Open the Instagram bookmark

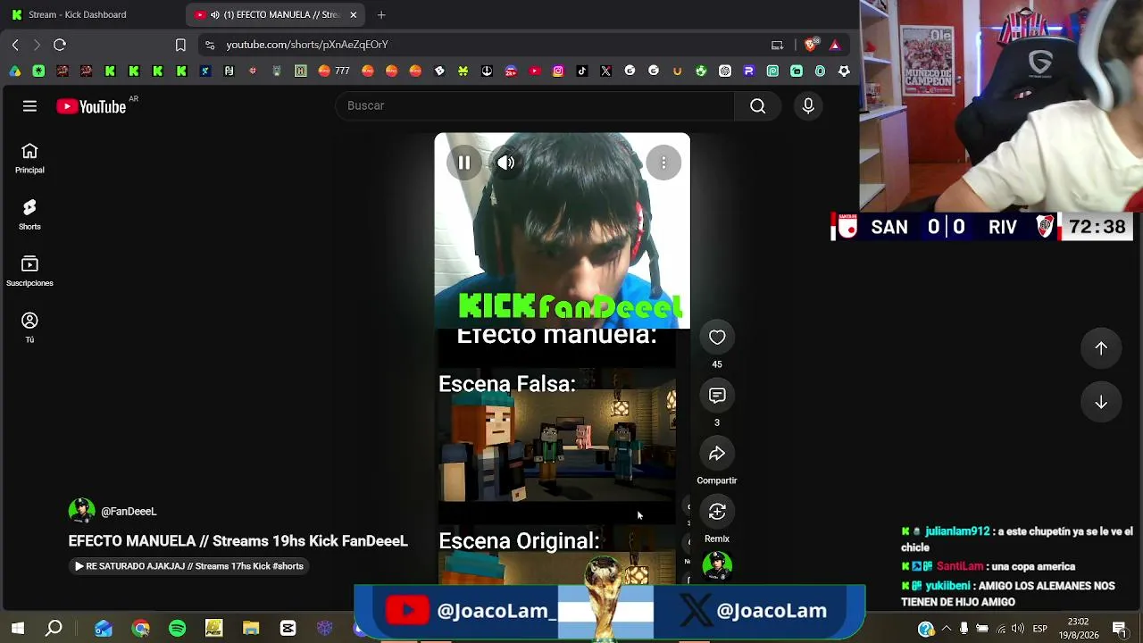pyautogui.click(x=558, y=71)
